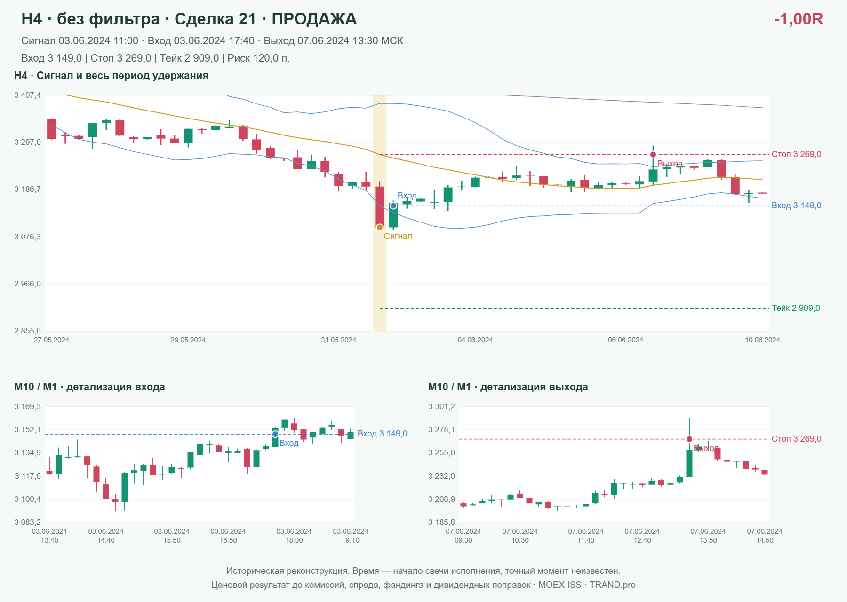Click the 31.05.2024 date axis label
This screenshot has width=847, height=602.
coord(339,340)
